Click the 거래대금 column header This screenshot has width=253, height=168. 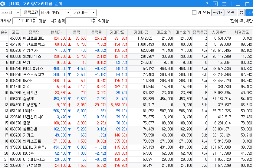tap(141, 32)
